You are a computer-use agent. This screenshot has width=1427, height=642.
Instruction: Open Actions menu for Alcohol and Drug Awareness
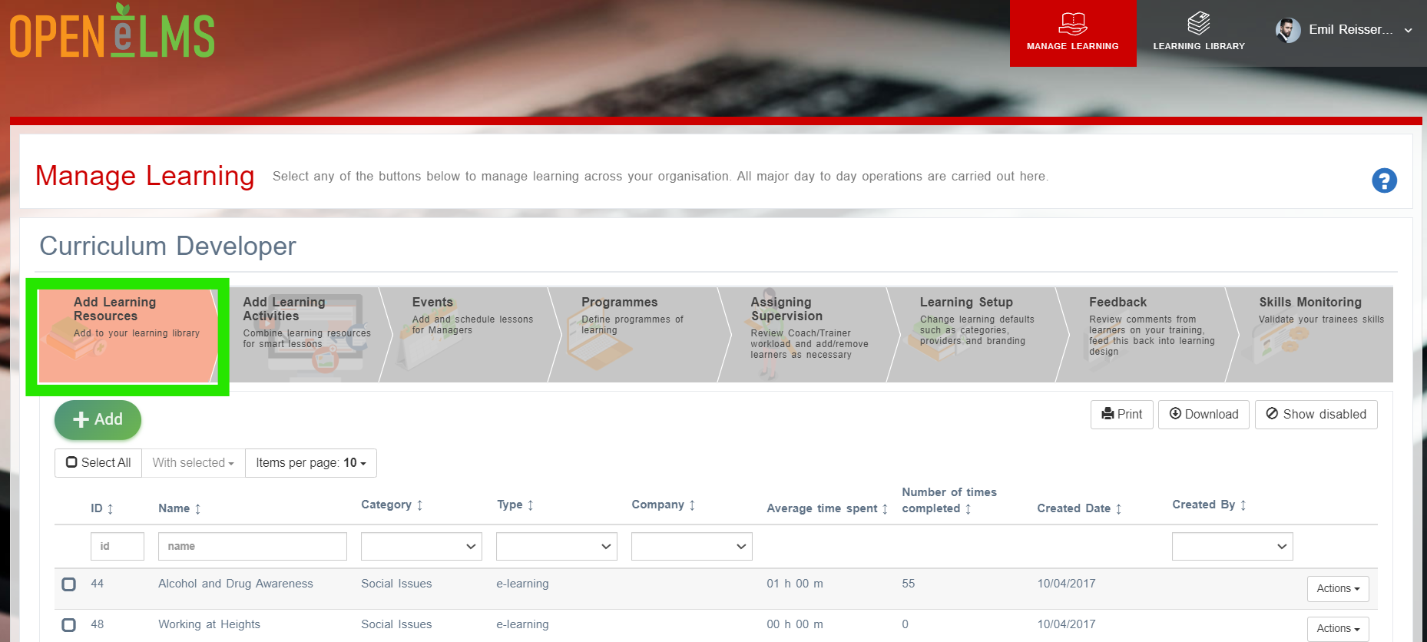[x=1338, y=589]
